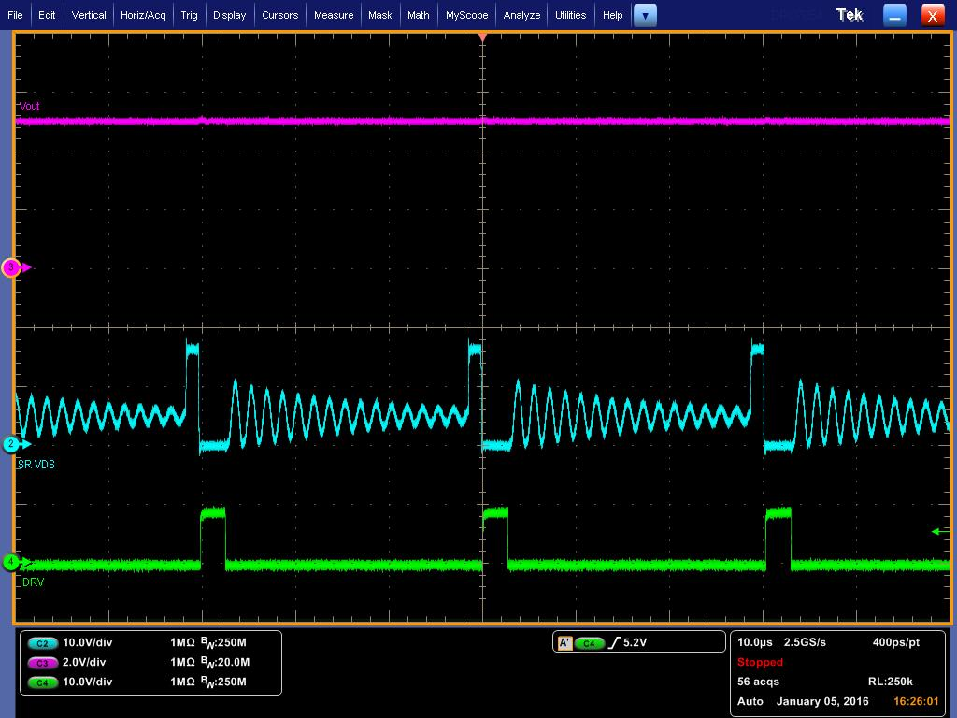Open the MyScope menu
This screenshot has width=957, height=718.
[x=466, y=14]
